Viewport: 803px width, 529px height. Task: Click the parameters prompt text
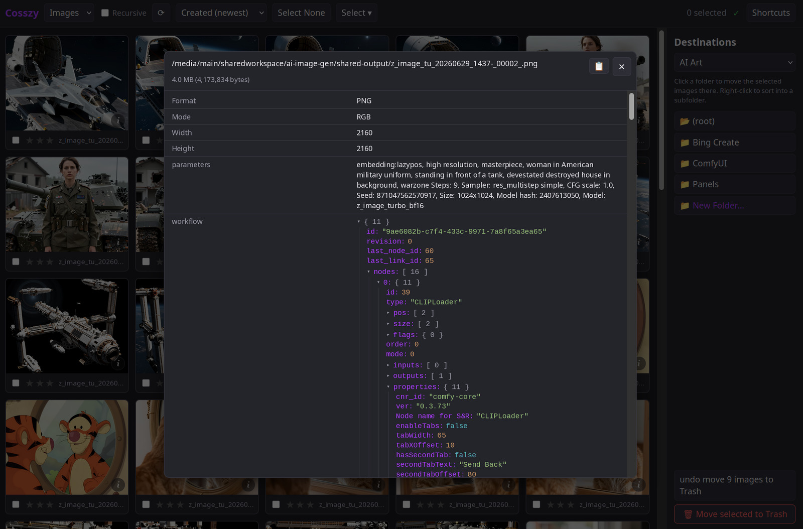click(x=485, y=185)
